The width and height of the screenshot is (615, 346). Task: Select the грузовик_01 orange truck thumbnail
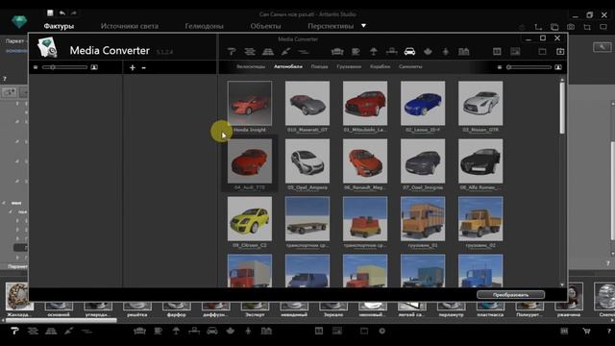(423, 218)
